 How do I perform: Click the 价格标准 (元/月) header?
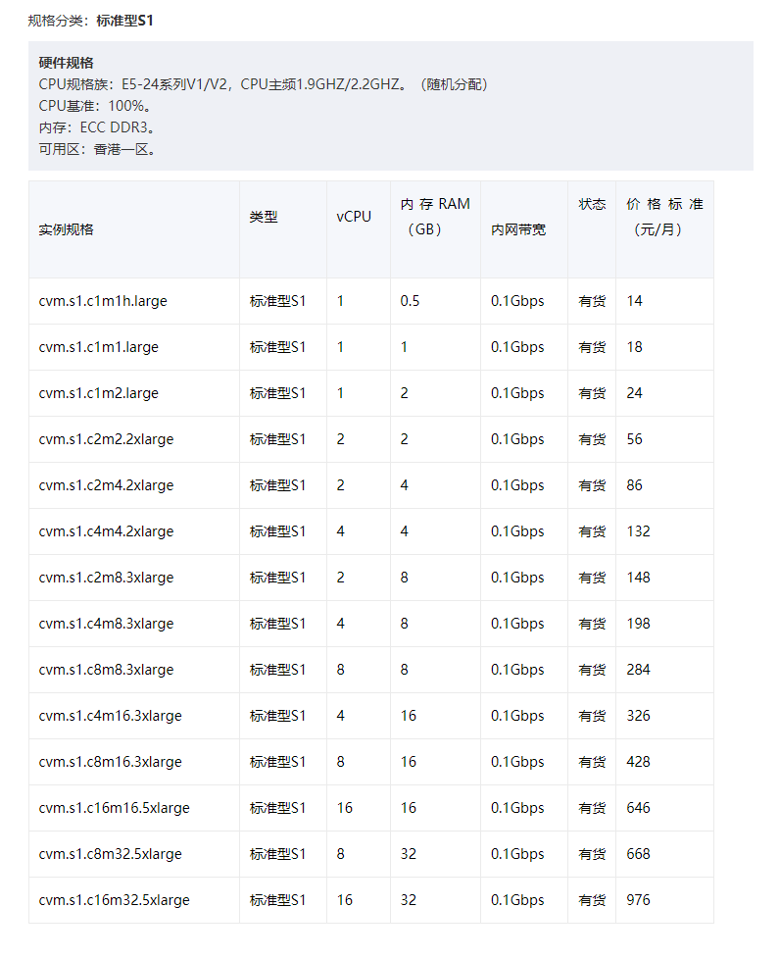click(664, 217)
